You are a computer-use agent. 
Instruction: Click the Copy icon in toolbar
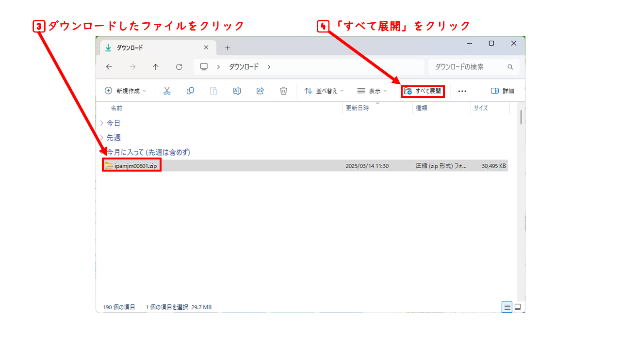click(190, 91)
